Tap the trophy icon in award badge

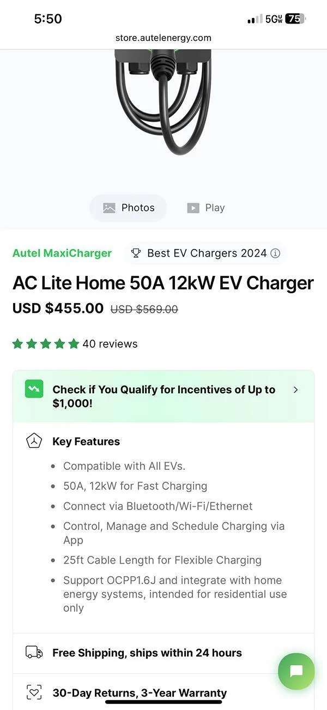[x=136, y=253]
